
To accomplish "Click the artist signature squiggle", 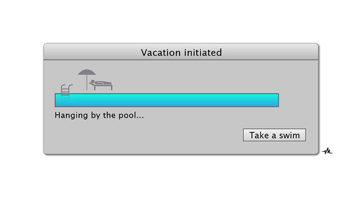I will point(327,151).
